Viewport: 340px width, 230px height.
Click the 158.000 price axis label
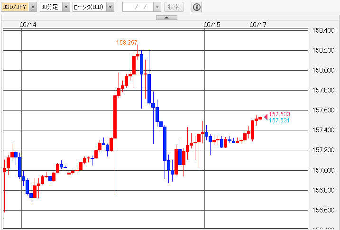323,70
